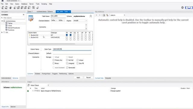
Task: Open the Collation dropdown
Action: (x=62, y=20)
